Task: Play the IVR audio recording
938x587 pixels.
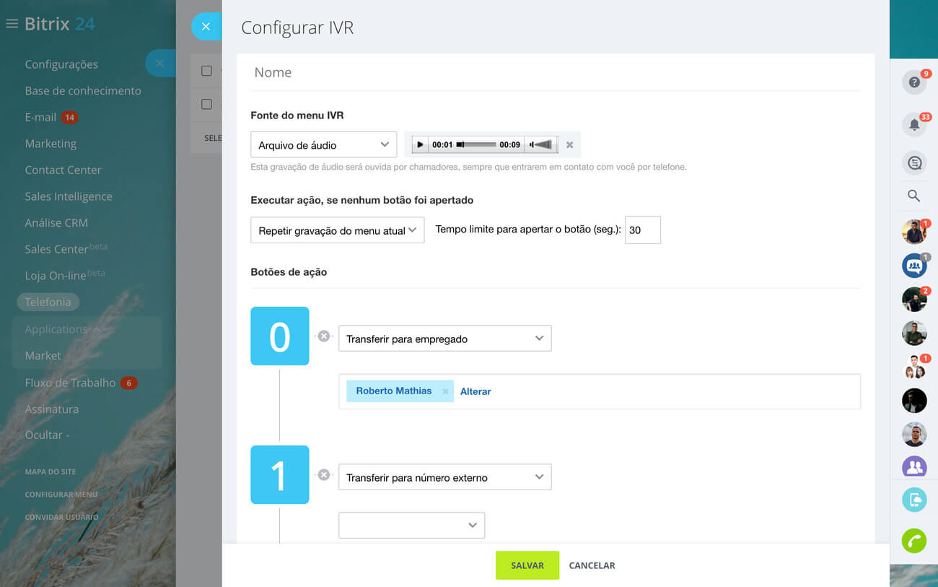Action: (420, 145)
